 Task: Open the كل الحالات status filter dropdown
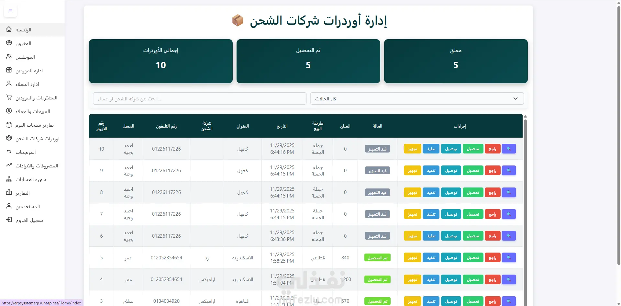[417, 99]
